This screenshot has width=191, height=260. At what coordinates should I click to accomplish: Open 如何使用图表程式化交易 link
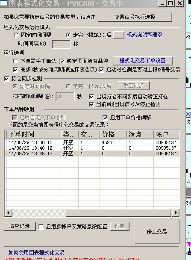tap(37, 253)
